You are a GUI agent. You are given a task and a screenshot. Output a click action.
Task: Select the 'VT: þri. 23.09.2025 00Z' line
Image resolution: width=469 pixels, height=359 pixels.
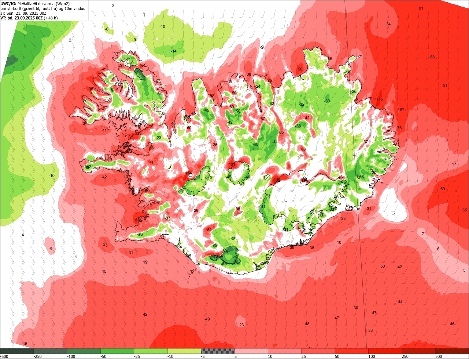(22, 18)
